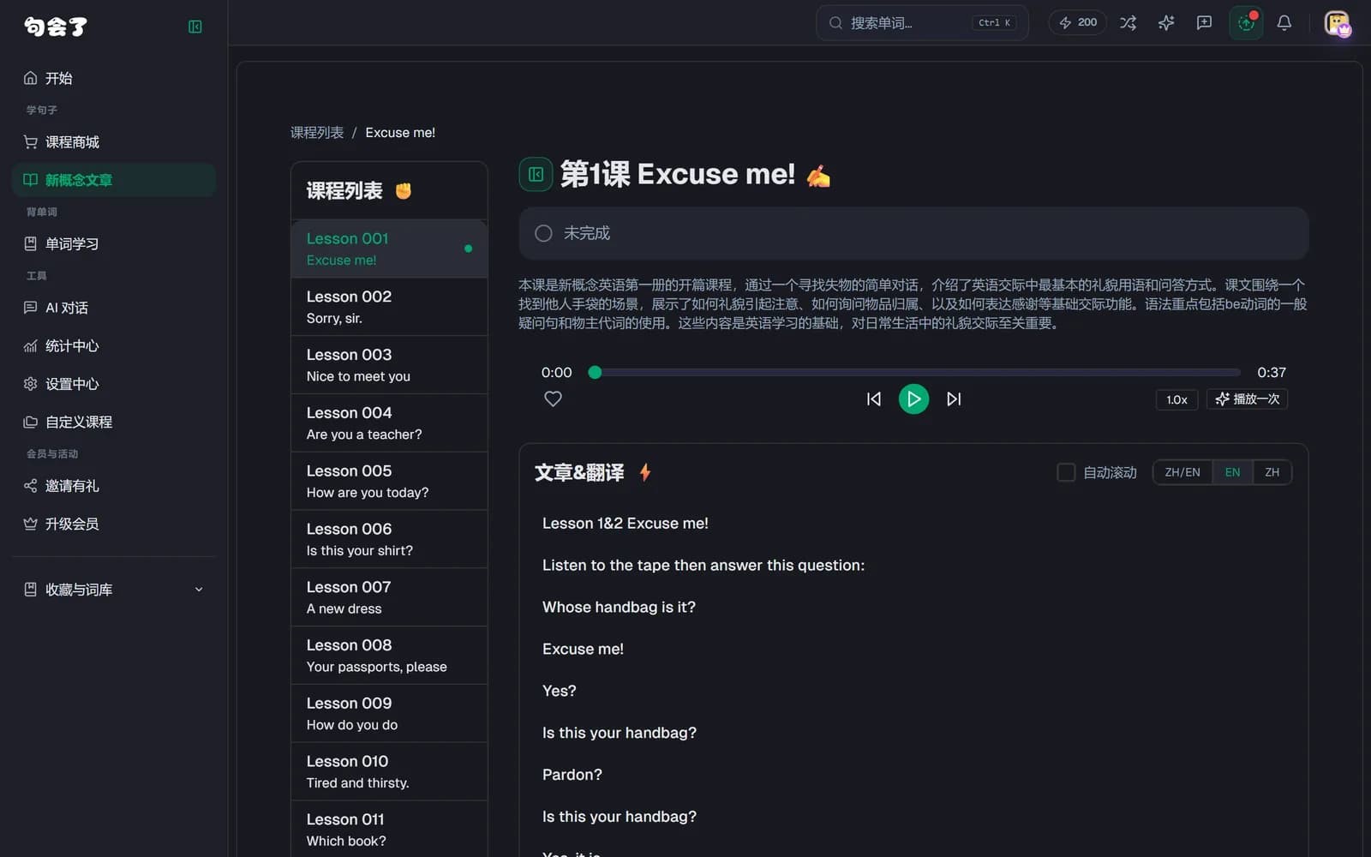This screenshot has height=857, width=1371.
Task: Click the 200 energy points badge
Action: pyautogui.click(x=1078, y=23)
